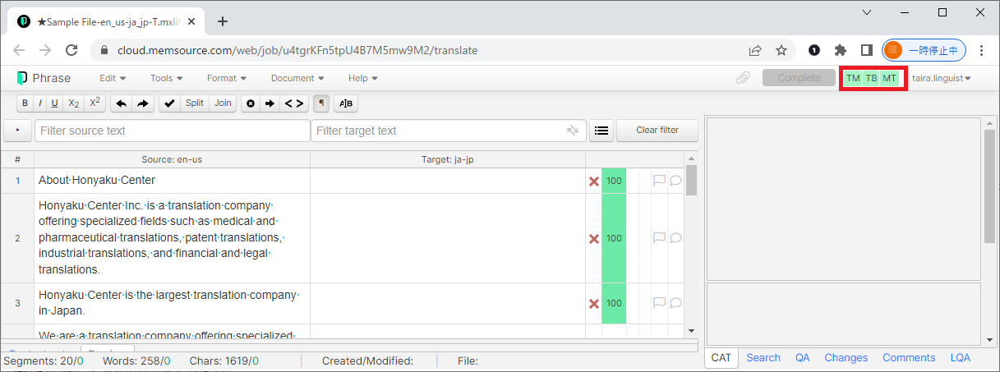
Task: Open the Edit dropdown menu
Action: click(x=113, y=78)
